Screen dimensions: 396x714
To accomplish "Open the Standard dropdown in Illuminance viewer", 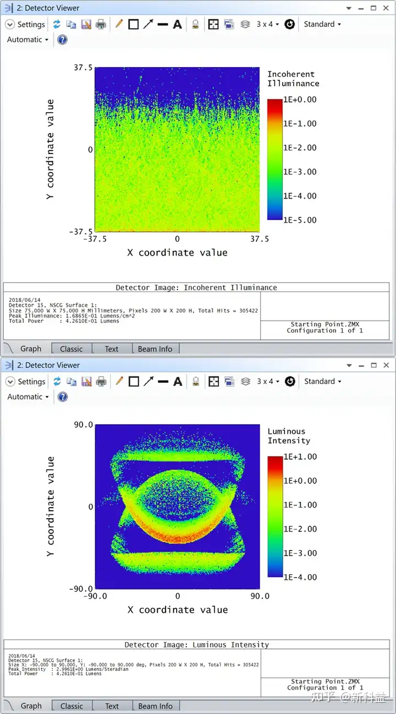I will point(322,24).
